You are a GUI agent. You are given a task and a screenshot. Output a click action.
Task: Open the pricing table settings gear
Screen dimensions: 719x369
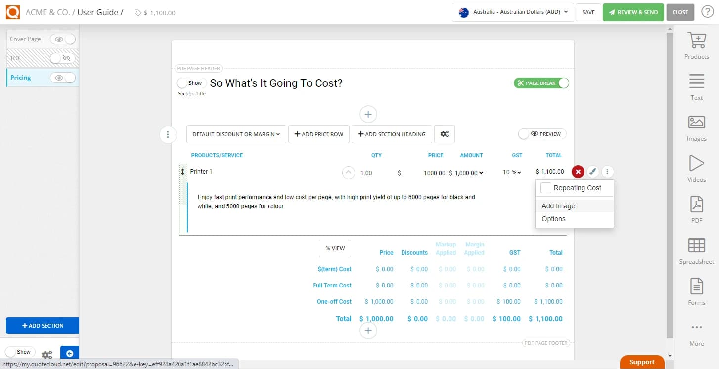444,134
